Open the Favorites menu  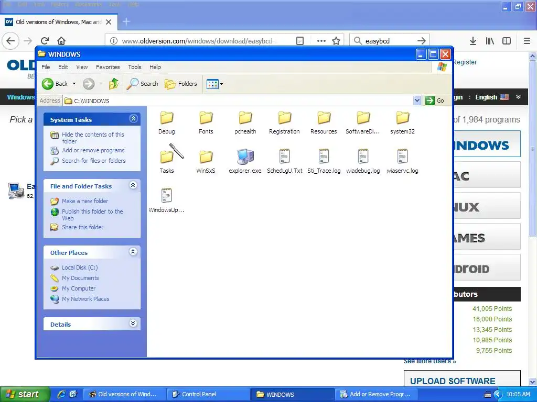[x=108, y=67]
